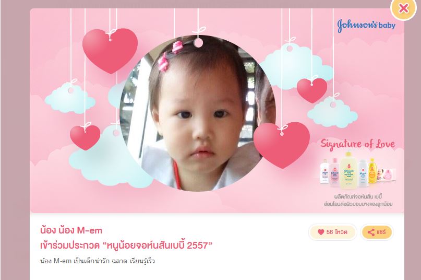
Task: Click the Signature of Love heading
Action: (358, 144)
